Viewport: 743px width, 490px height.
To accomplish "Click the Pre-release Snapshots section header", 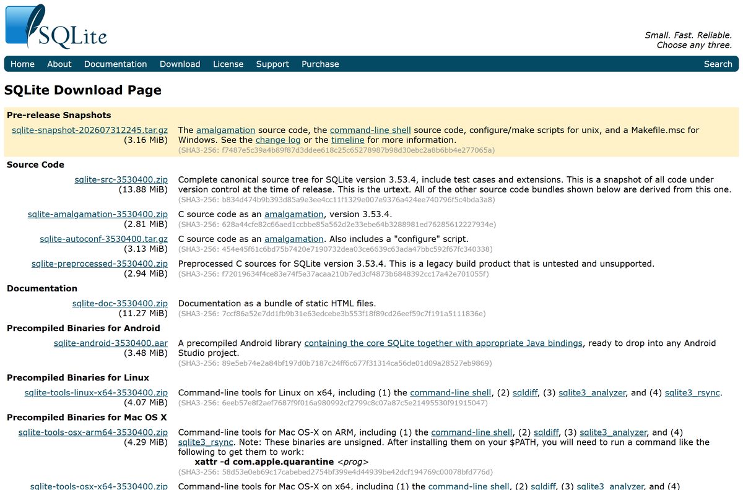I will coord(59,115).
